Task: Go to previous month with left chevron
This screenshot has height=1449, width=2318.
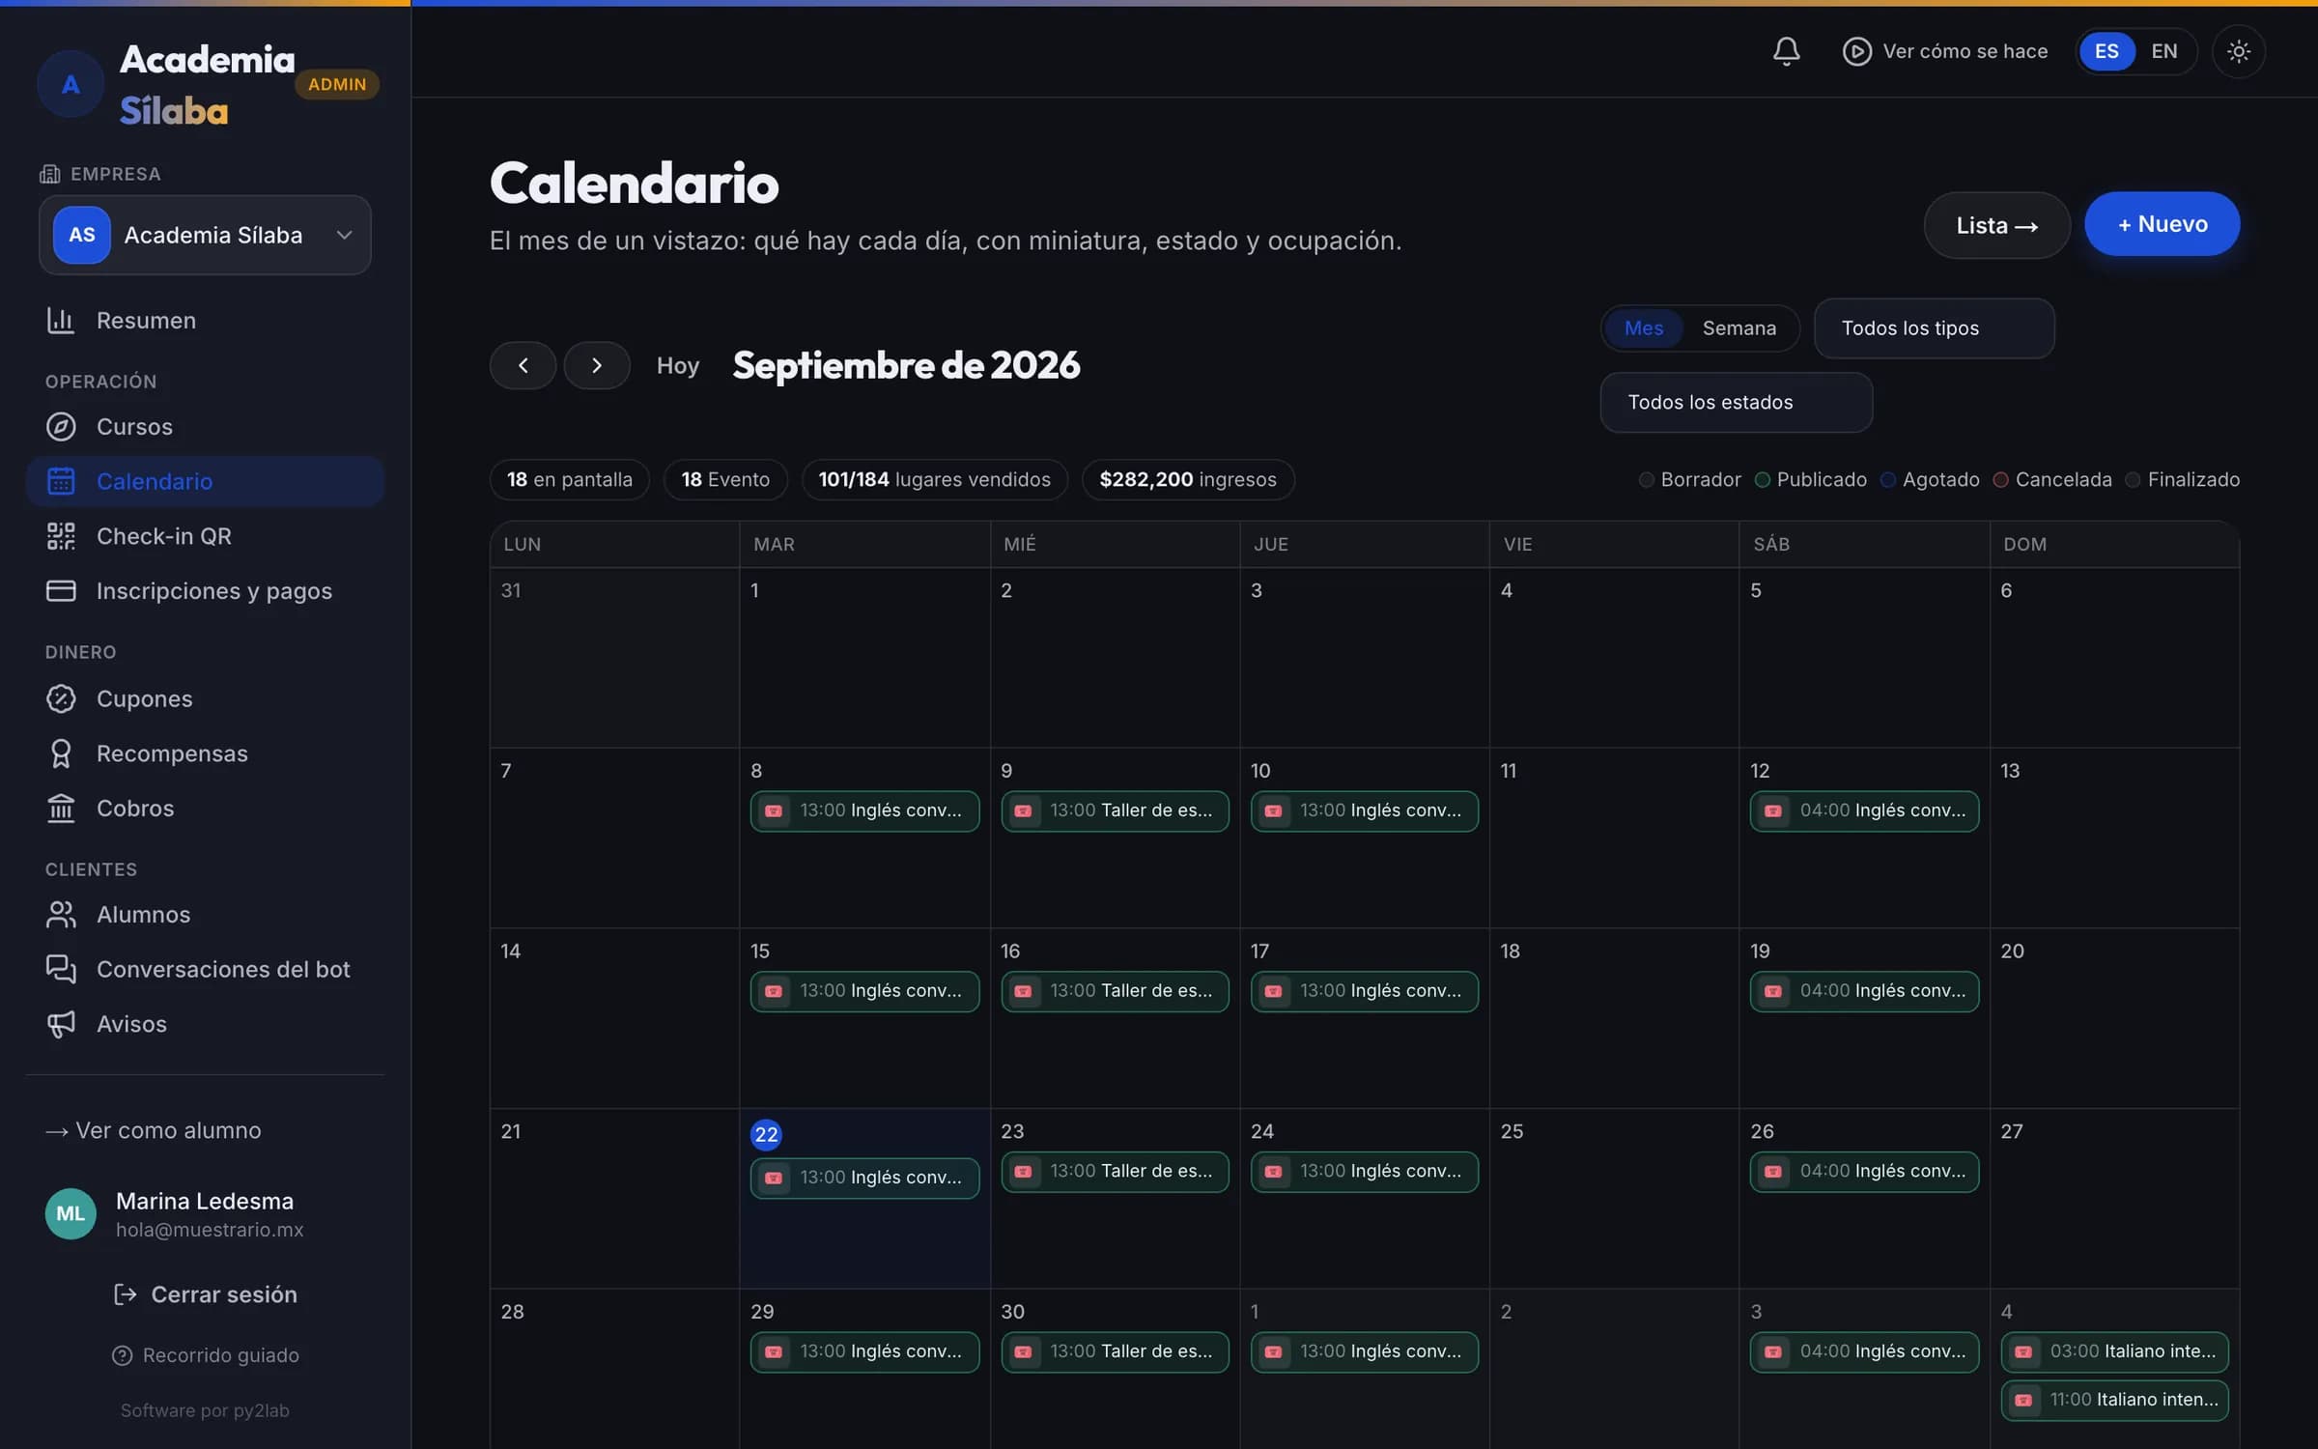Action: point(523,365)
